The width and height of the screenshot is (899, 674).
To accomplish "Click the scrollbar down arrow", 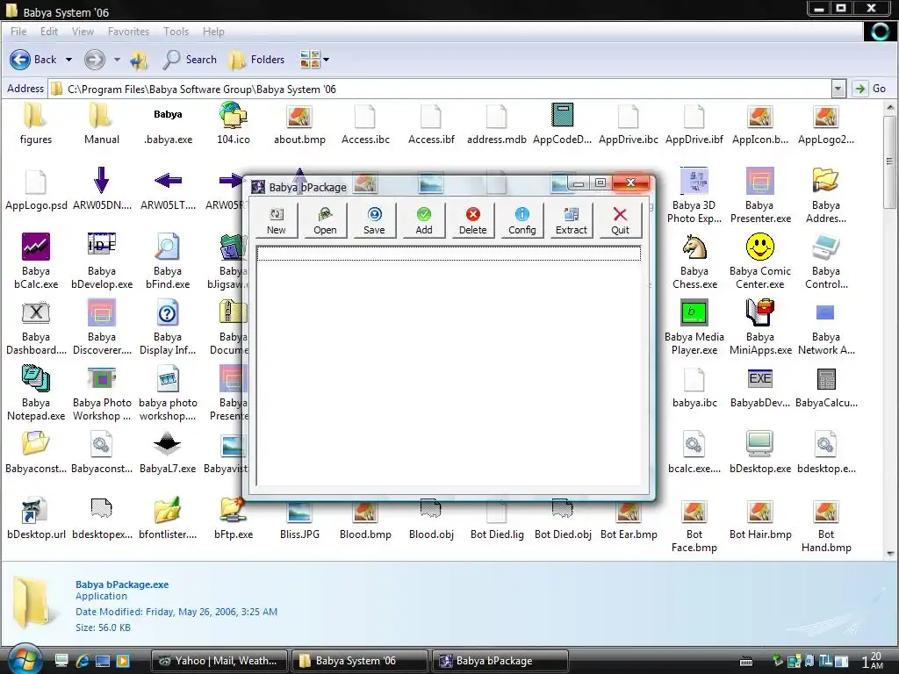I will pos(890,554).
